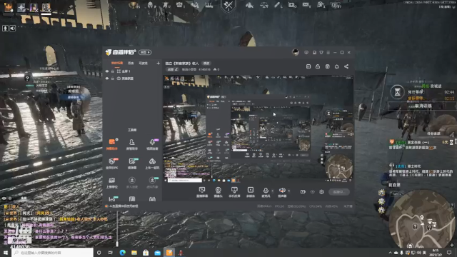Click the lock-shaped icon beside the bell
Viewport: 457px width, 257px height.
318,66
